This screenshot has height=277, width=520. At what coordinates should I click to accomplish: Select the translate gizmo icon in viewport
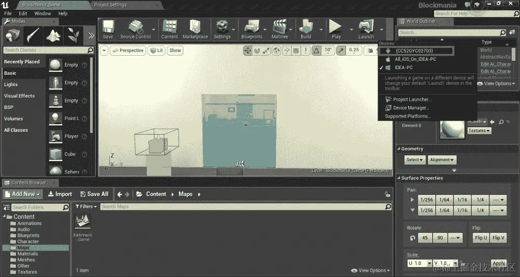(248, 50)
